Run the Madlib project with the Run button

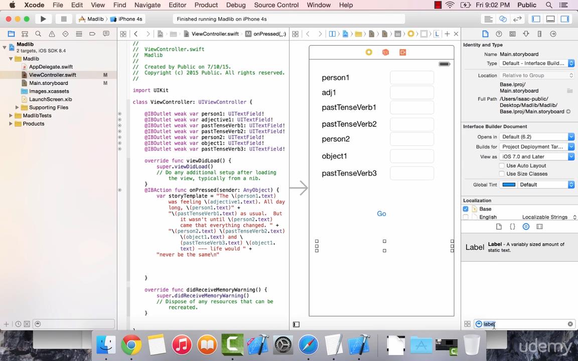pyautogui.click(x=43, y=19)
